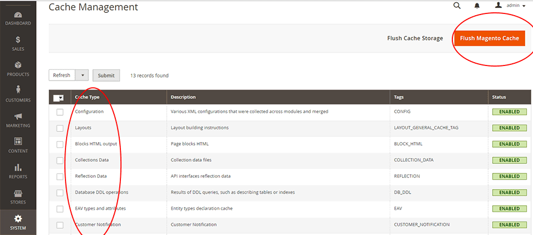Click the Database DDL operations ENABLED badge
The width and height of the screenshot is (533, 235).
(509, 192)
